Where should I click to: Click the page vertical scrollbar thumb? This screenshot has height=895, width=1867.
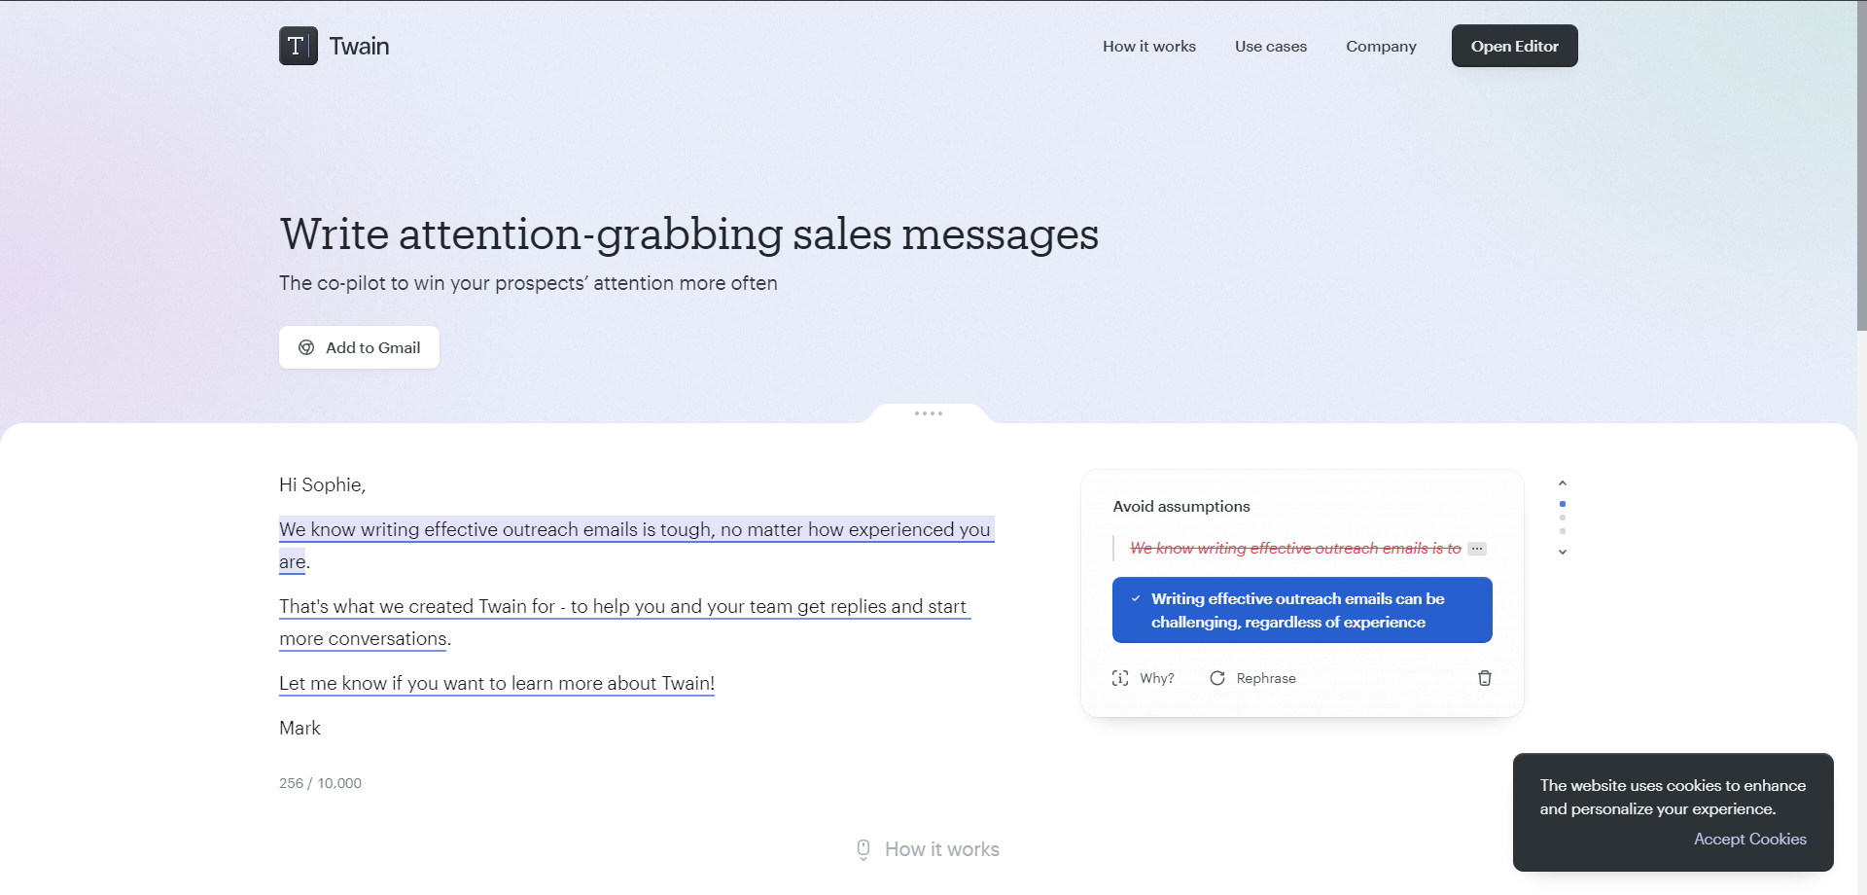tap(1861, 165)
